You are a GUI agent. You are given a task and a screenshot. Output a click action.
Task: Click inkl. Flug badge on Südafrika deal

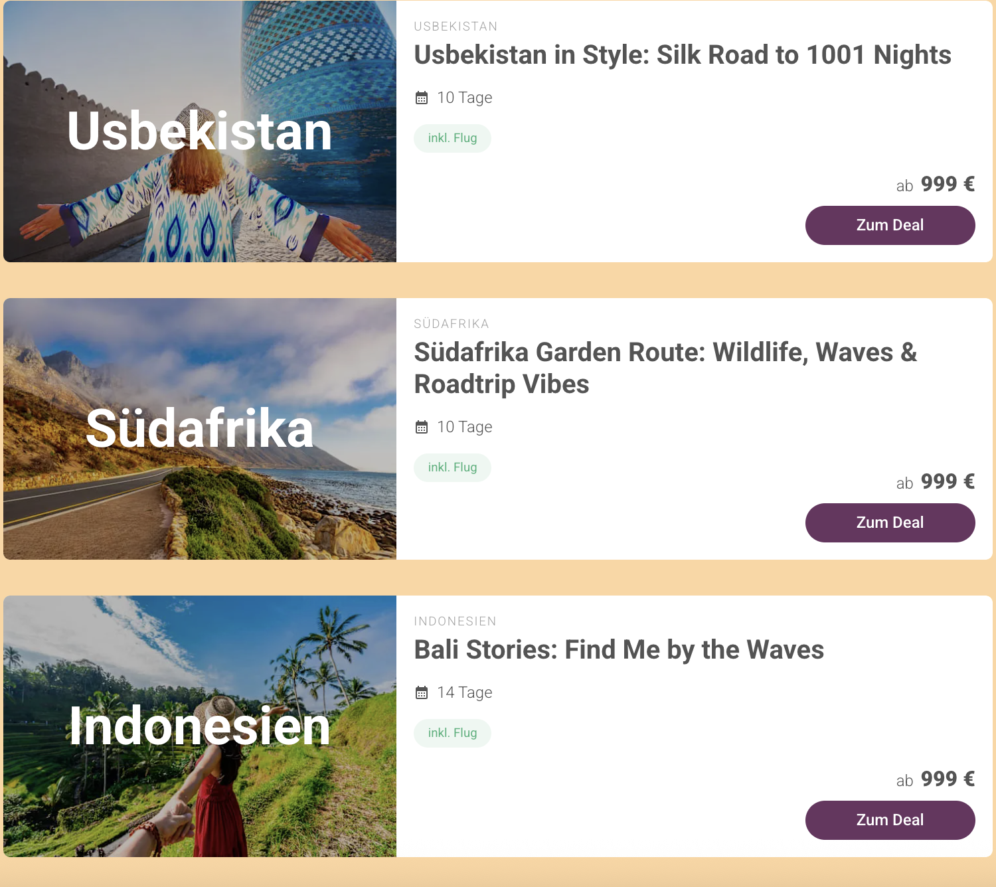tap(452, 467)
